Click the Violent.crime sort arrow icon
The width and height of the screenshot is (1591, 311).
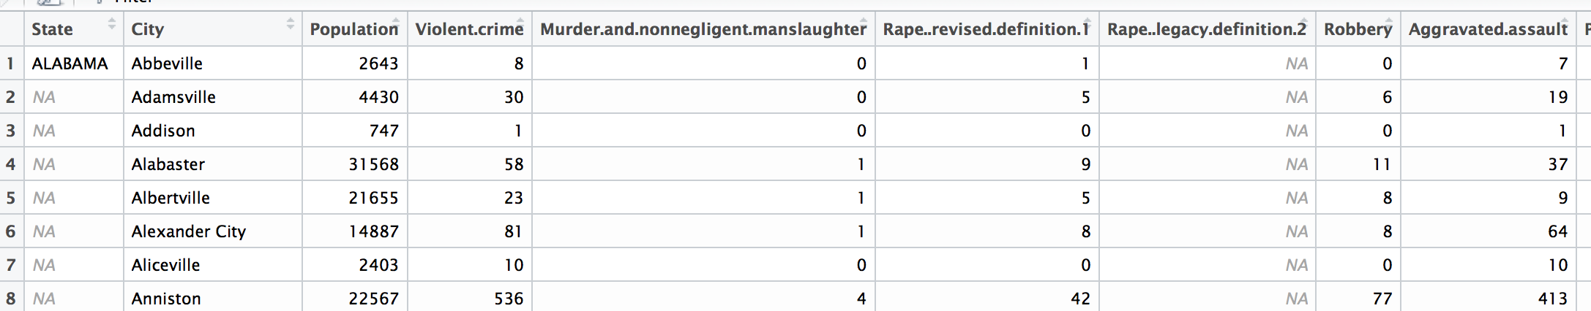click(520, 23)
